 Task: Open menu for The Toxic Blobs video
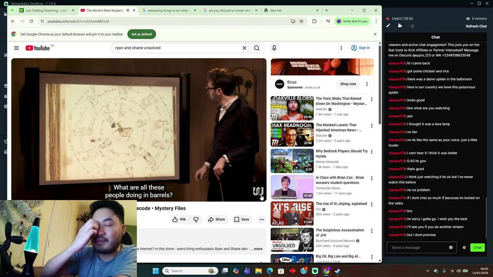pos(372,99)
